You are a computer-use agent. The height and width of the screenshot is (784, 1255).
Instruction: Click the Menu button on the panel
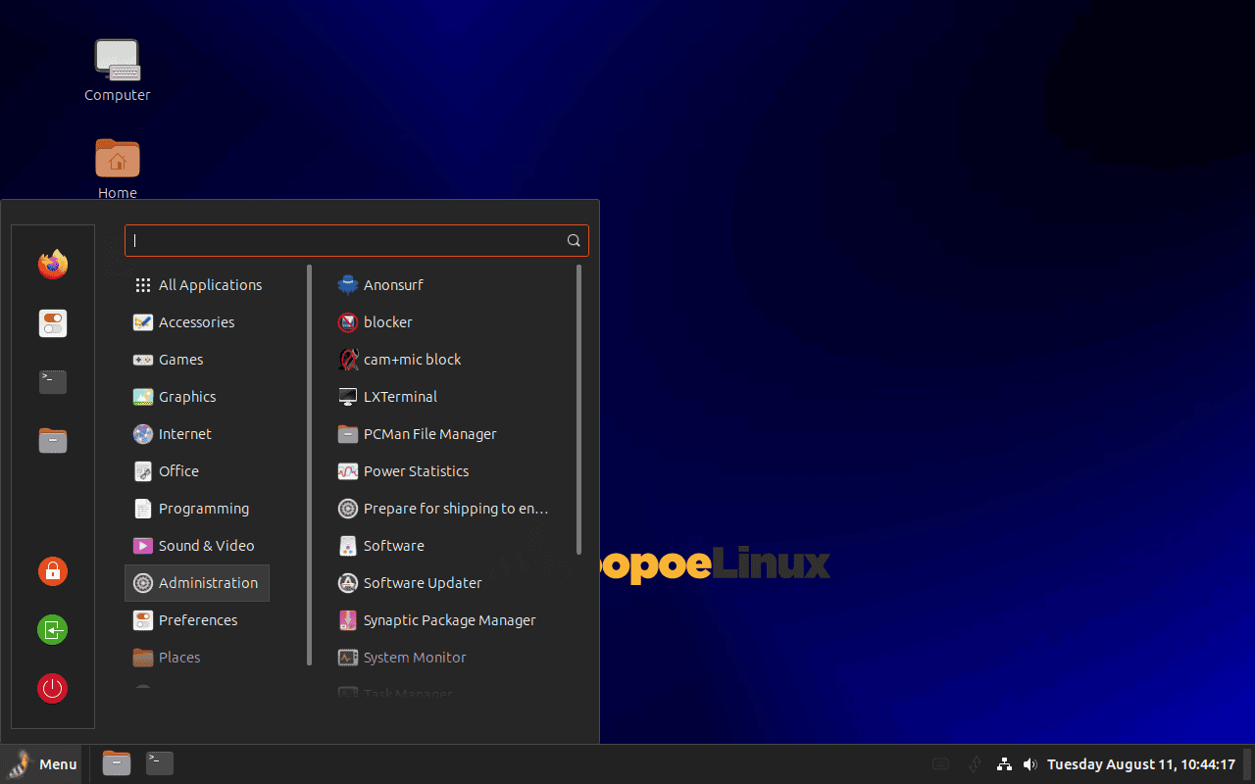tap(43, 764)
